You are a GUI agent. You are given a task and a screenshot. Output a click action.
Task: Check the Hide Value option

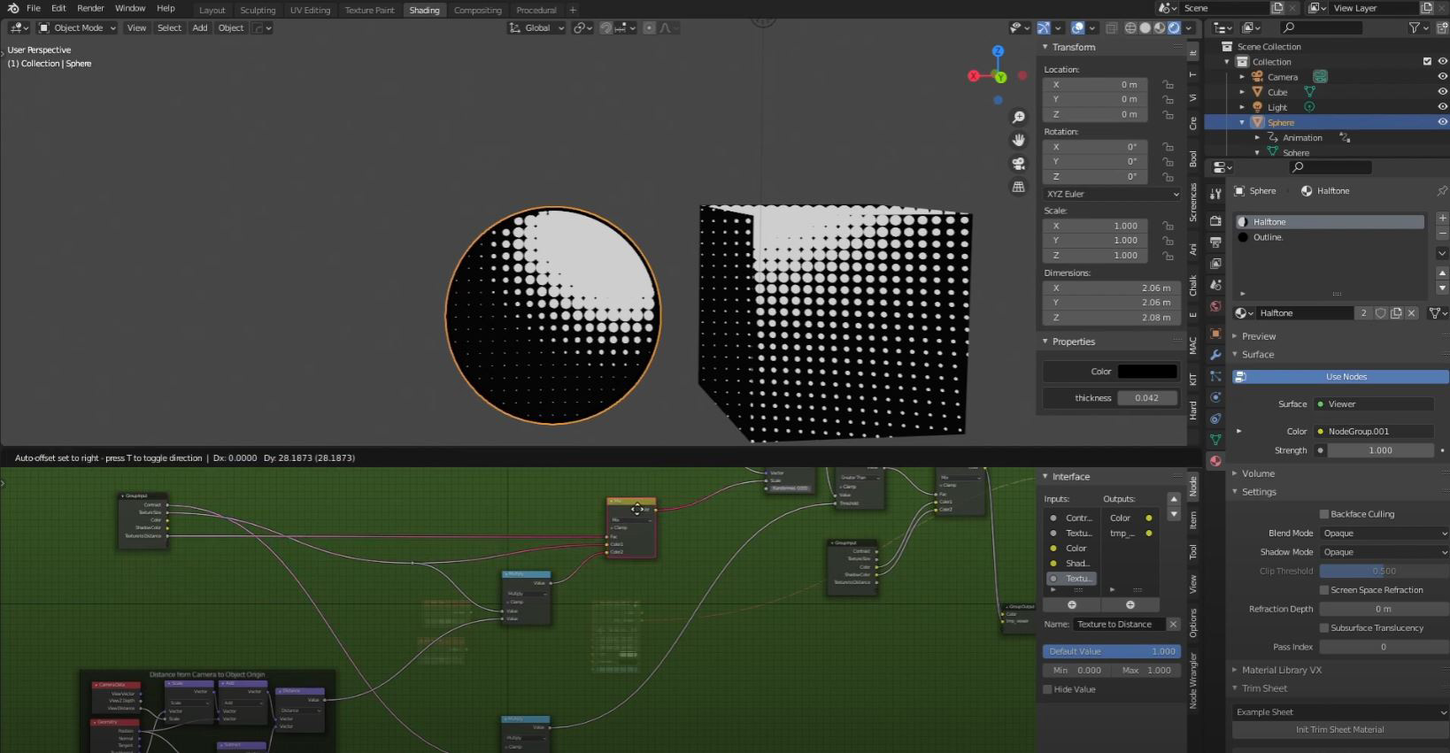tap(1048, 689)
